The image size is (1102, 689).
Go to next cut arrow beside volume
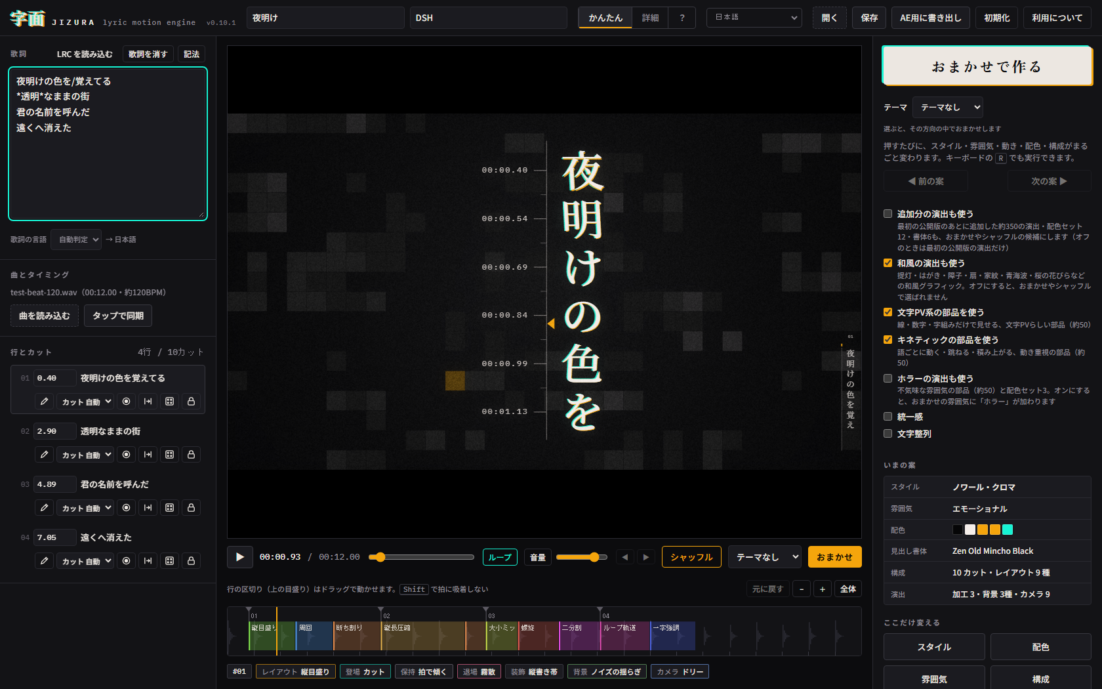point(646,557)
